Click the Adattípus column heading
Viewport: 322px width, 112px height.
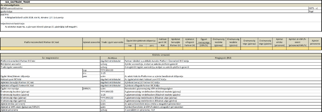tap(112, 58)
